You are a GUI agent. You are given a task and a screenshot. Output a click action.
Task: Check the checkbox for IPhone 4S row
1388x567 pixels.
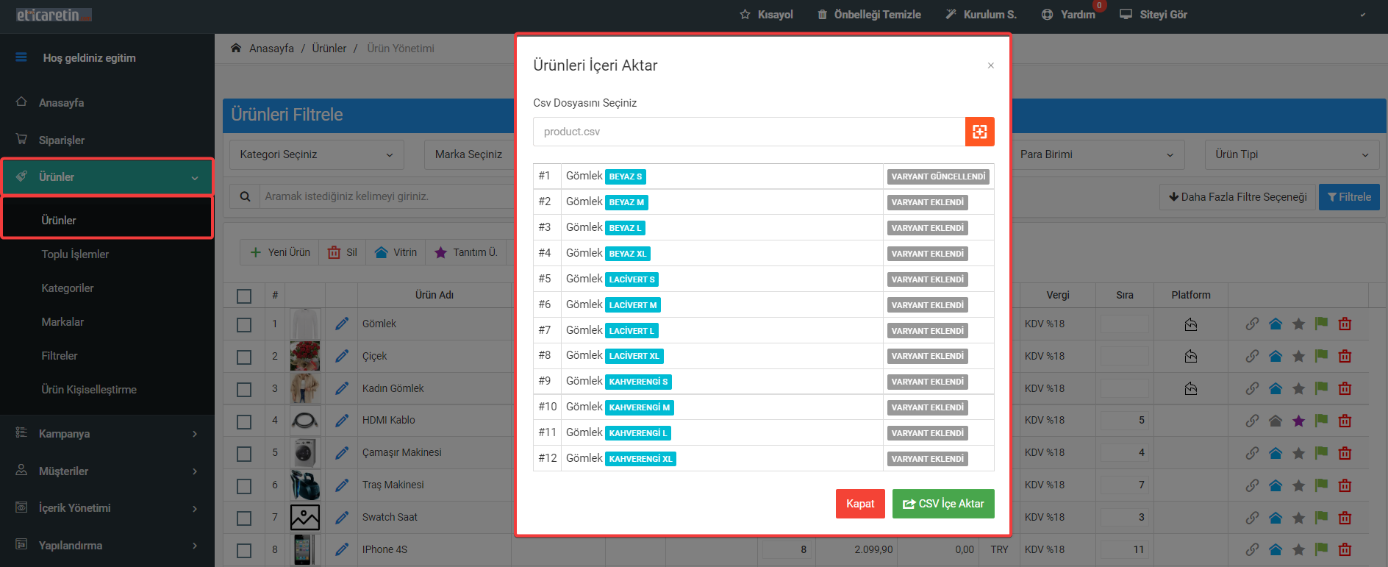[x=244, y=550]
